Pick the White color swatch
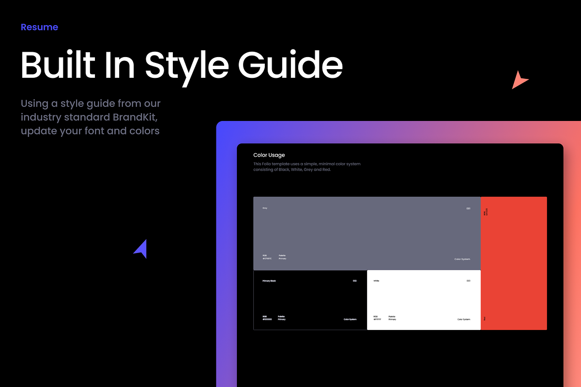Image resolution: width=581 pixels, height=387 pixels. tap(424, 300)
